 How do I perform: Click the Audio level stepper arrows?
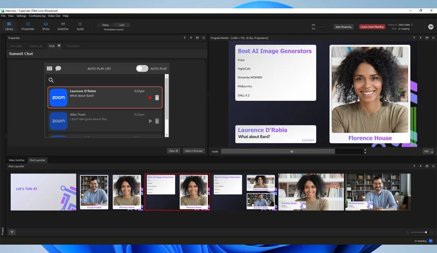tap(365, 152)
